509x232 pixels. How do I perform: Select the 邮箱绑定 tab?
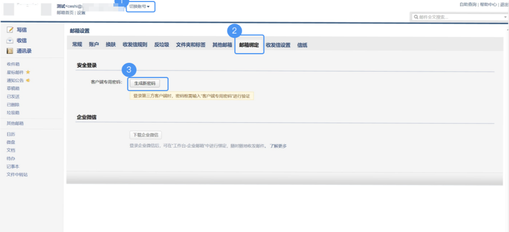(x=249, y=45)
